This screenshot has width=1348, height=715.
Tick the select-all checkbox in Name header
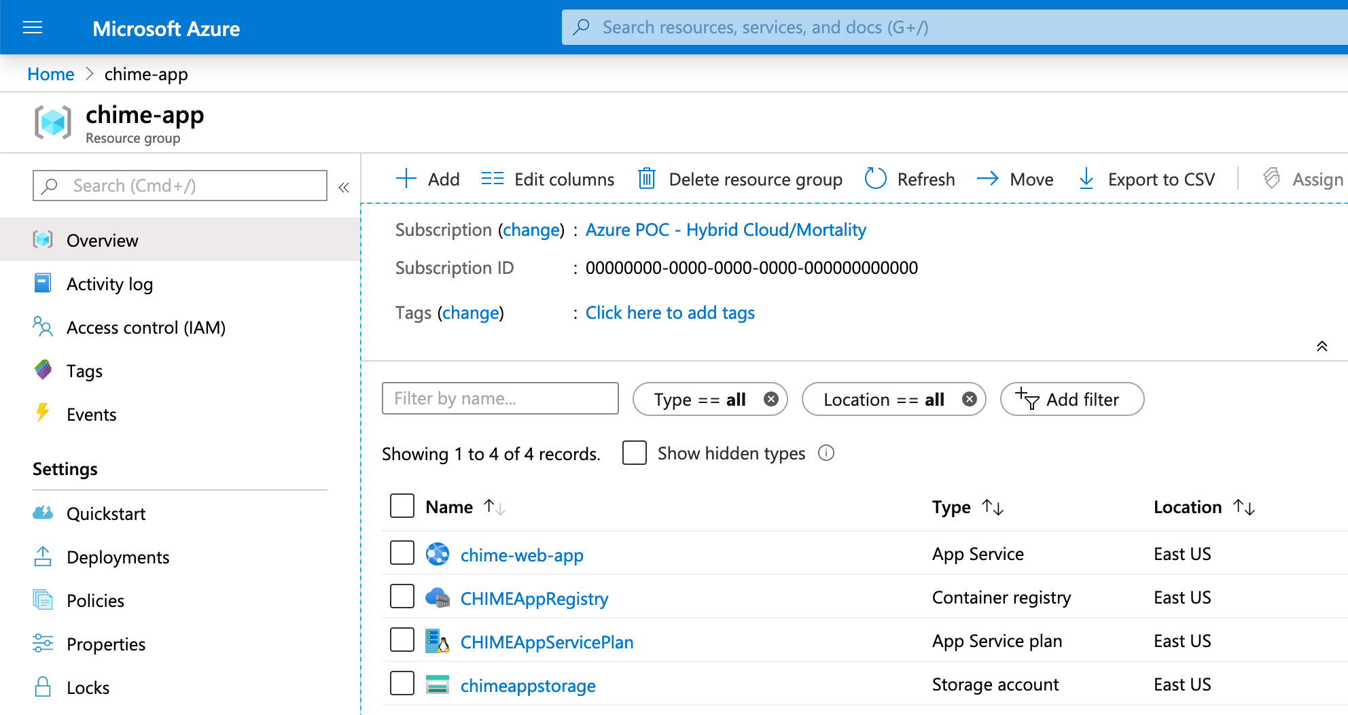(x=402, y=506)
